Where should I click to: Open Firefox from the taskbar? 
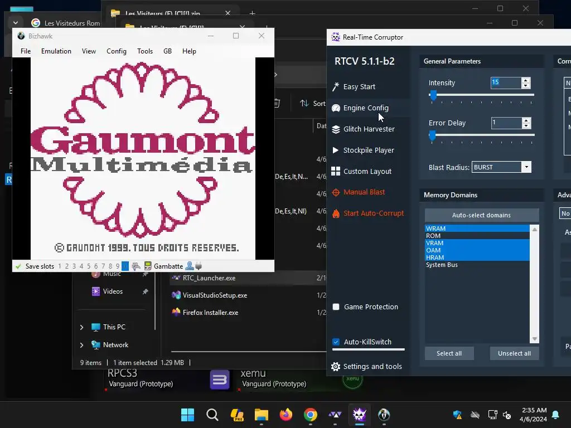click(x=286, y=415)
